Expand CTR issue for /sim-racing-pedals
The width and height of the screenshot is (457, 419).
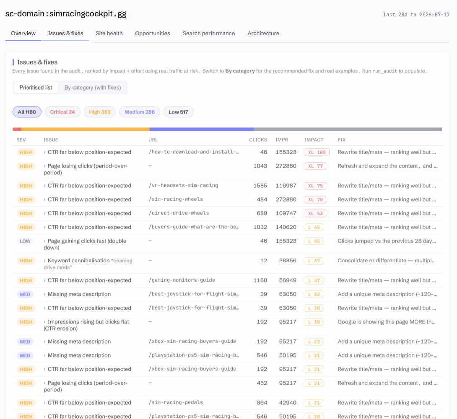[x=88, y=402]
